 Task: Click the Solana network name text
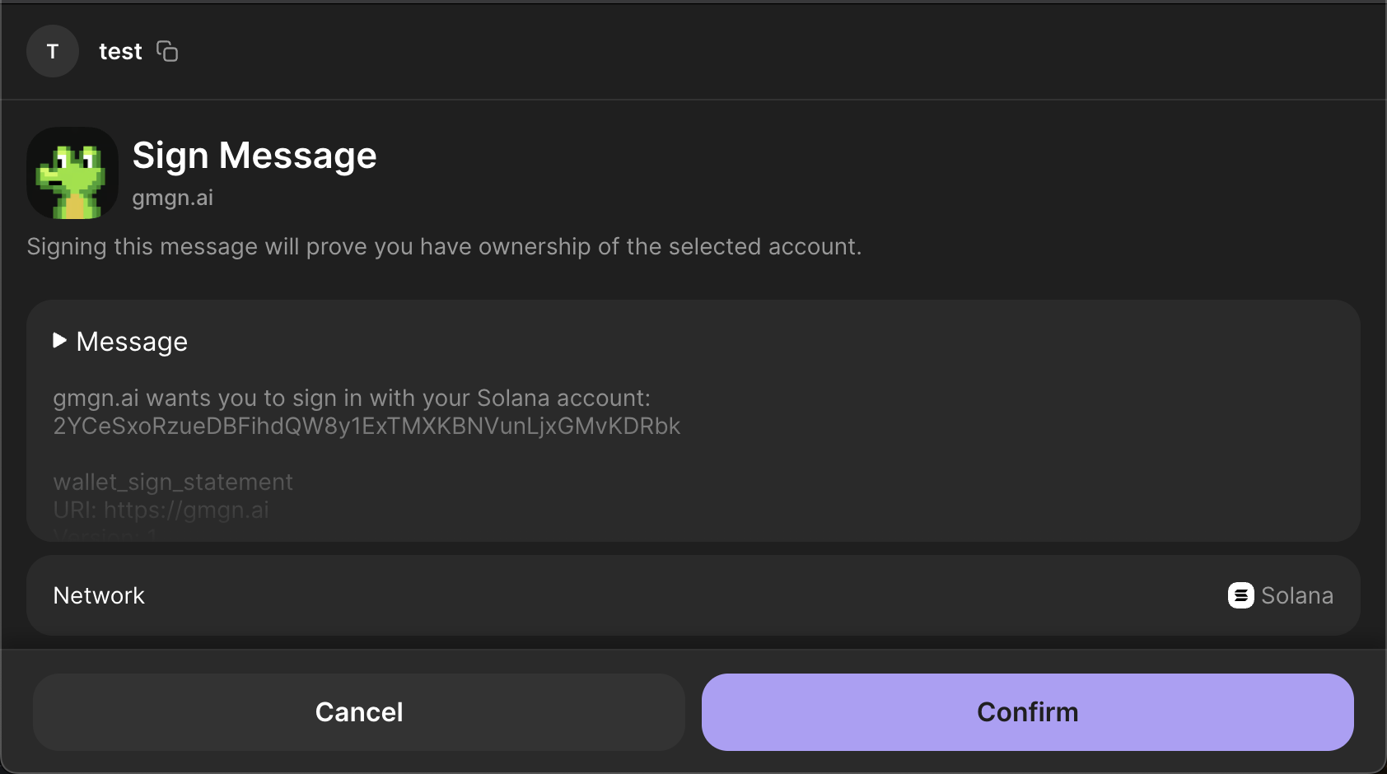click(x=1296, y=595)
